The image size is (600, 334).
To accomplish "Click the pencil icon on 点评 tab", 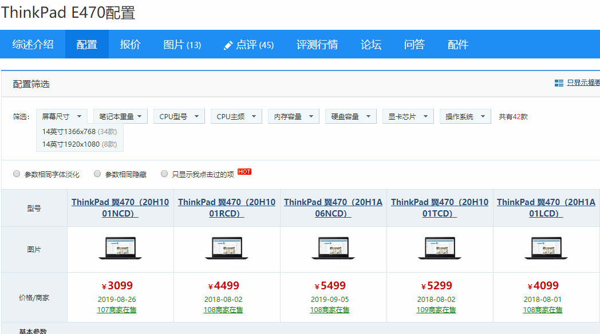I will coord(228,44).
